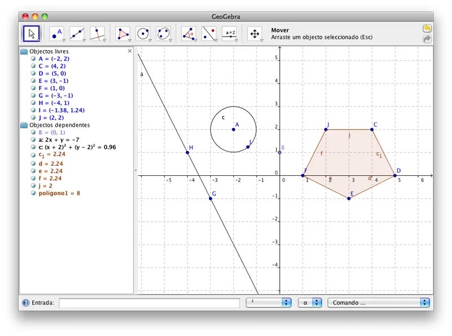This screenshot has height=336, width=452.
Task: Click the Redo arrow icon
Action: 427,39
